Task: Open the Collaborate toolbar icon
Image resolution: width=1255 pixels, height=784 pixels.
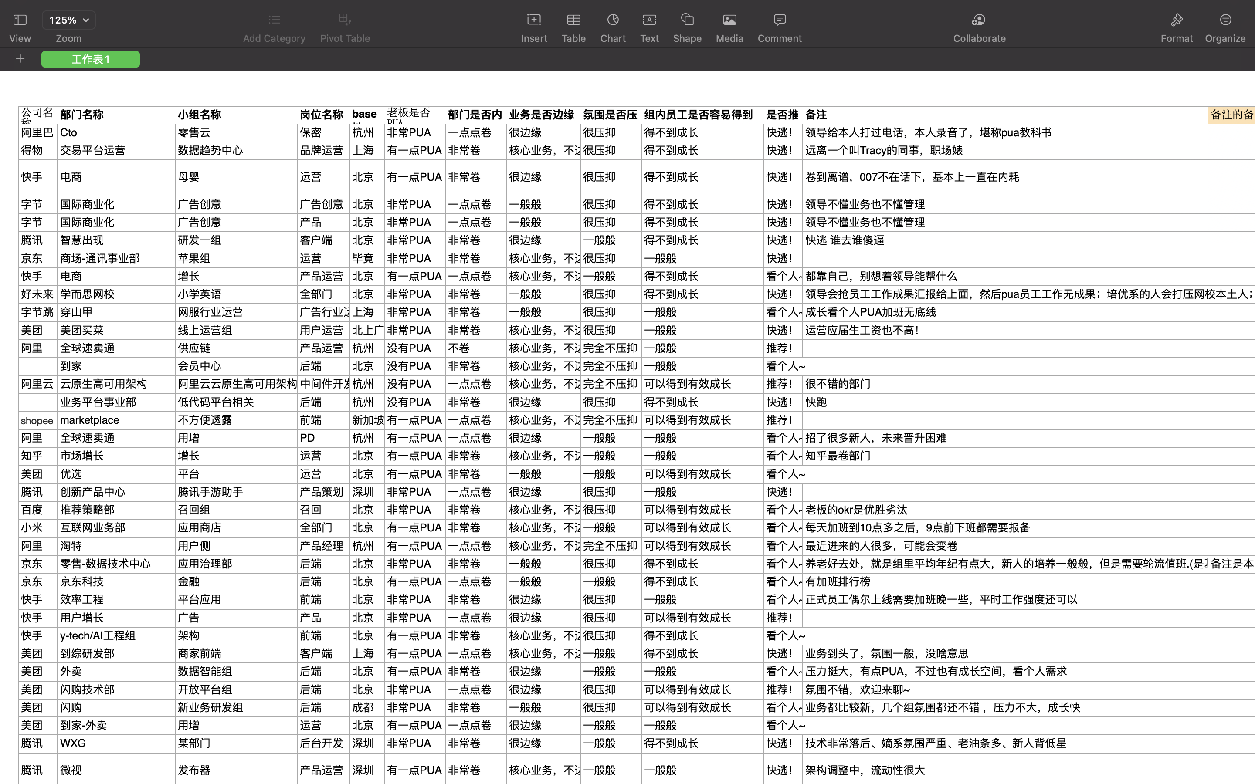Action: point(979,20)
